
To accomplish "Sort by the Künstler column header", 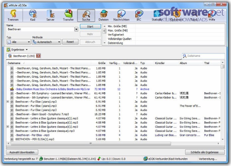I will click(x=166, y=63).
